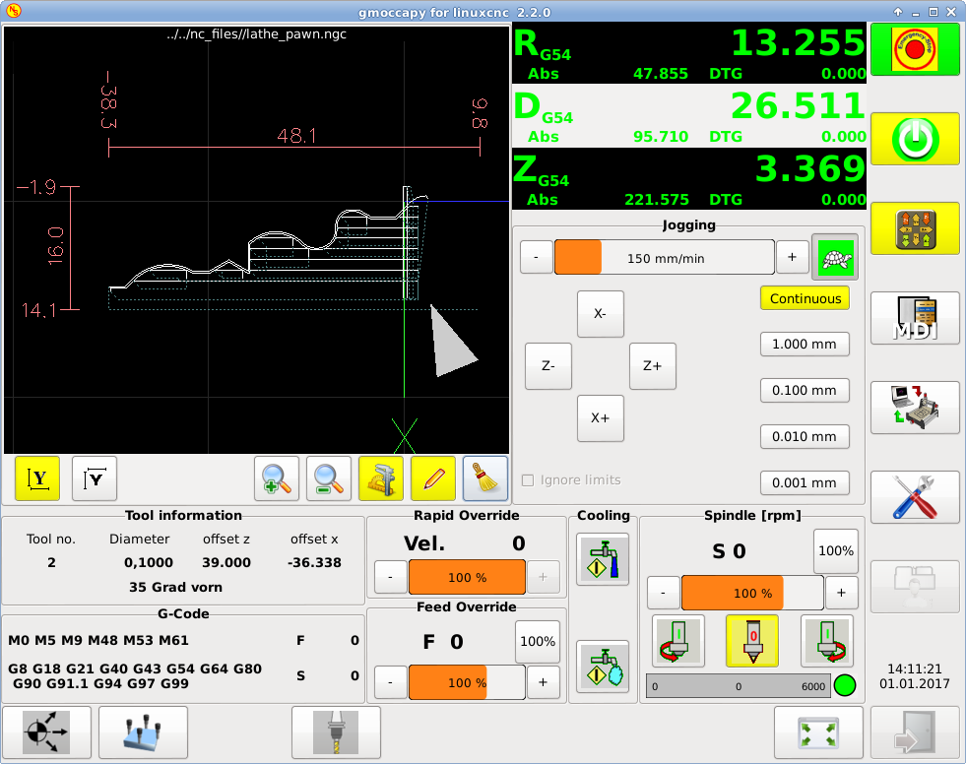
Task: Increase jog velocity with plus button
Action: (792, 257)
